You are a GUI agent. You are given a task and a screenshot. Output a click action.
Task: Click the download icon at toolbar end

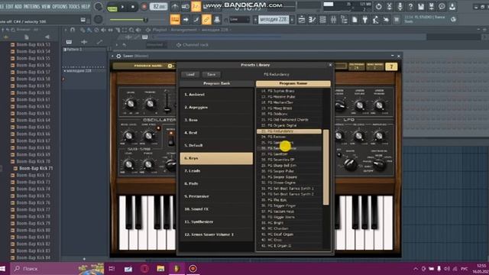point(452,6)
